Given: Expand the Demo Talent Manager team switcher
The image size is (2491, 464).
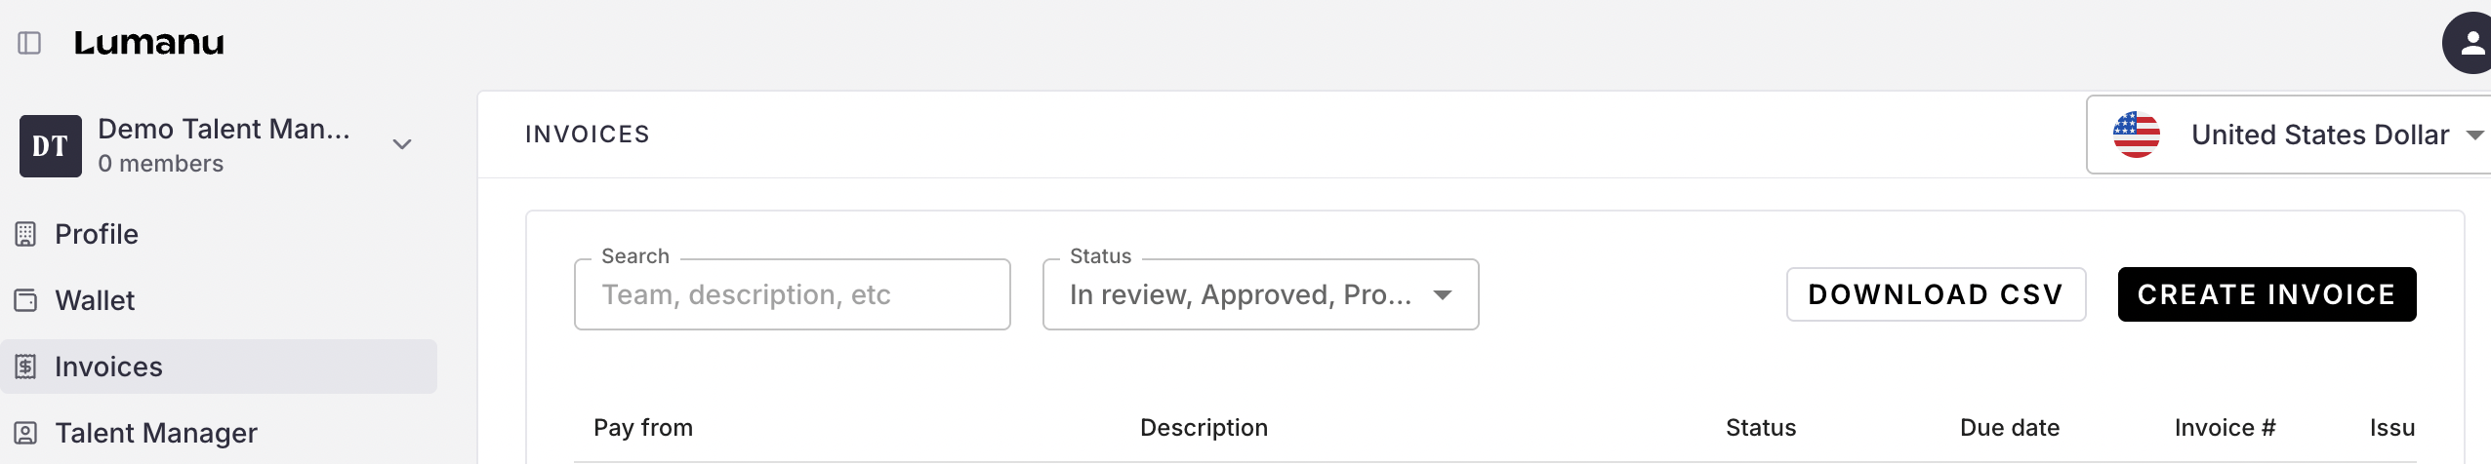Looking at the screenshot, I should (401, 144).
